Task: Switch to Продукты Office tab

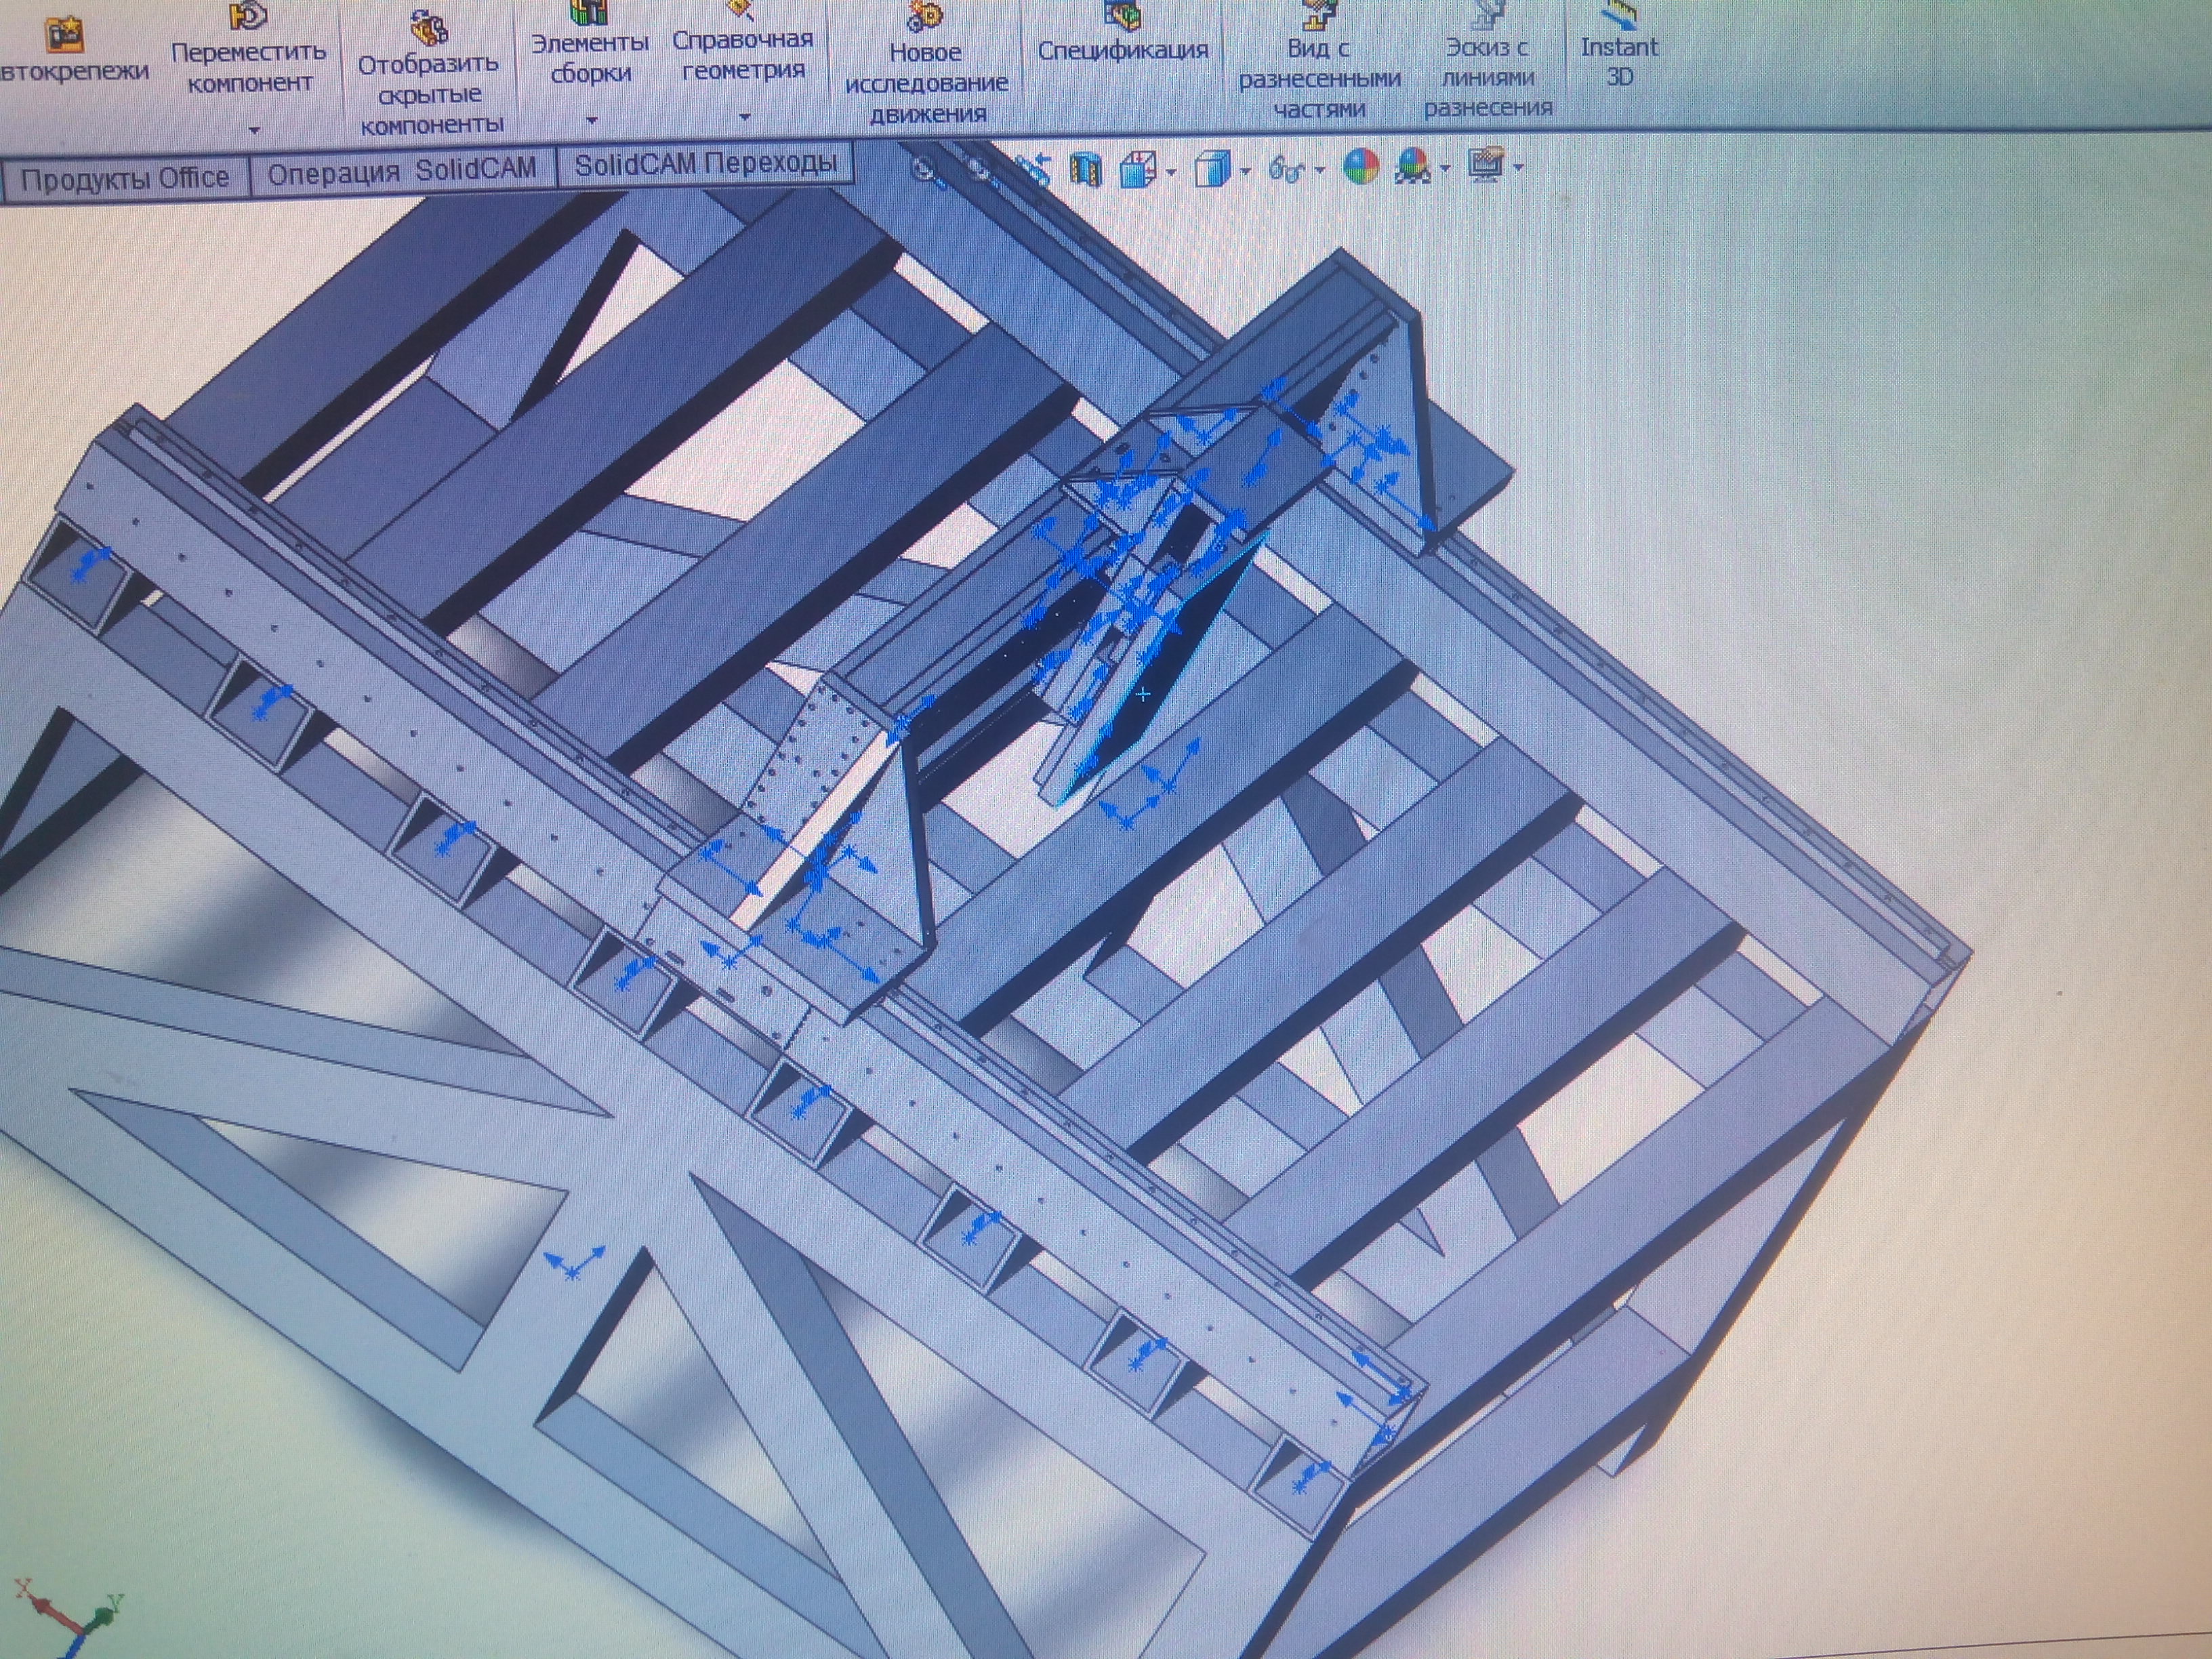Action: tap(125, 179)
